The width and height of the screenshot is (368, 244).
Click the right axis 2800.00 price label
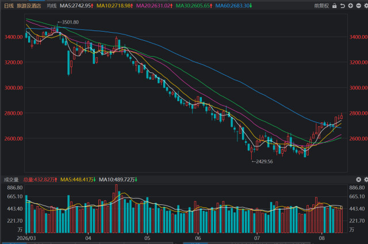pos(358,113)
